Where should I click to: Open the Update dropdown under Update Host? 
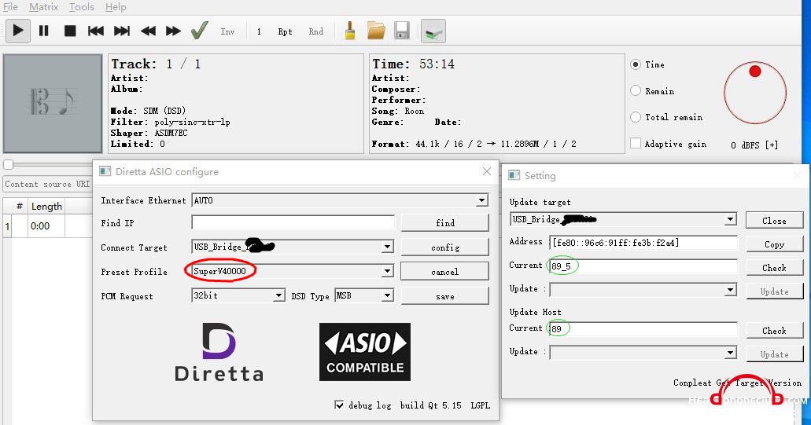click(730, 353)
